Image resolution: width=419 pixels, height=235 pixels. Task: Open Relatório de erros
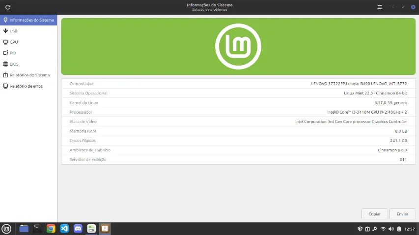point(28,86)
